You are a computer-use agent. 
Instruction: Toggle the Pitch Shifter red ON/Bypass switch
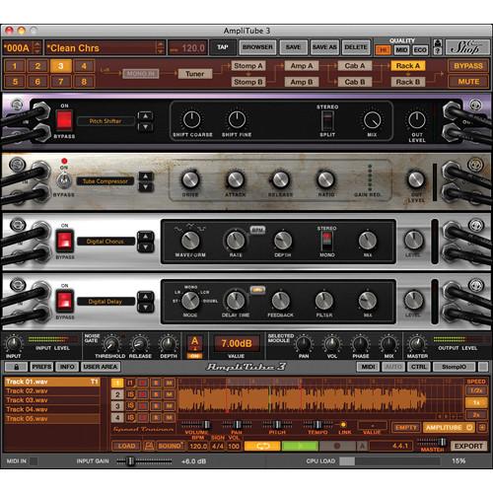(64, 120)
